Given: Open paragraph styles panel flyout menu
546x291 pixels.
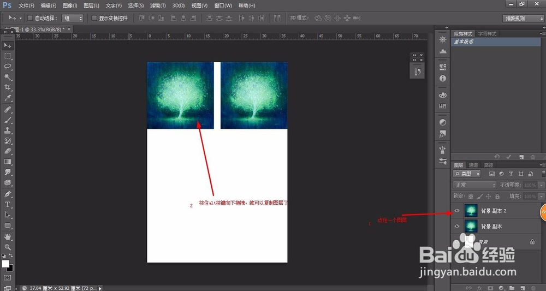Looking at the screenshot, I should coord(542,33).
